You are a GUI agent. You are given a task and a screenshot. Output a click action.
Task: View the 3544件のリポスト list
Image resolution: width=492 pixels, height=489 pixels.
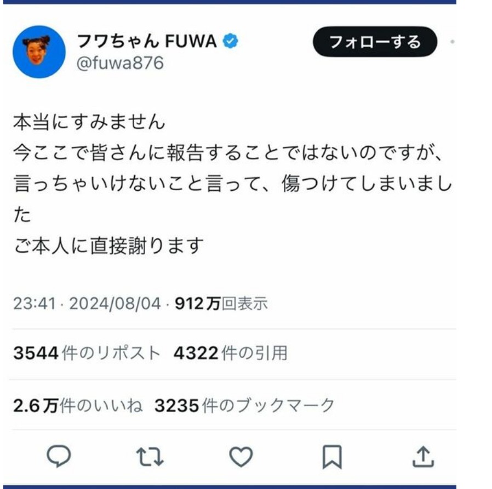click(87, 353)
